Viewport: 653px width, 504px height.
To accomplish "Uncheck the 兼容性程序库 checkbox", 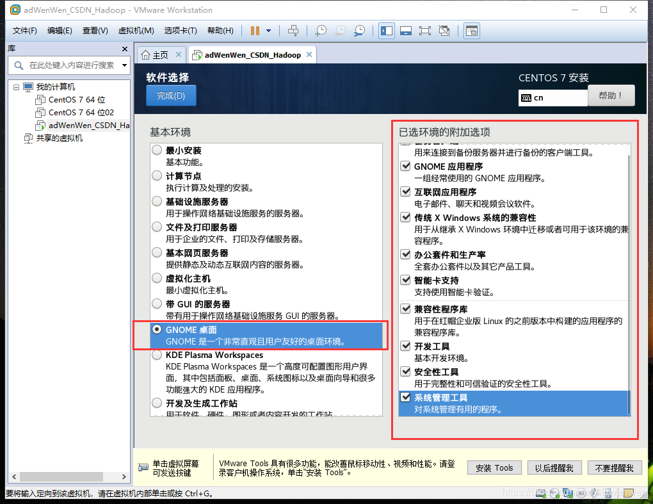I will [x=405, y=309].
